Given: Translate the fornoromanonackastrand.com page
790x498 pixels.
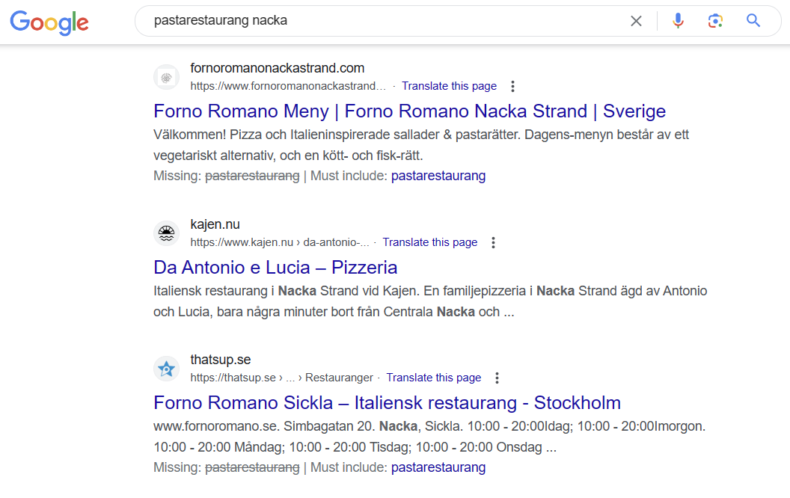Looking at the screenshot, I should pos(449,86).
